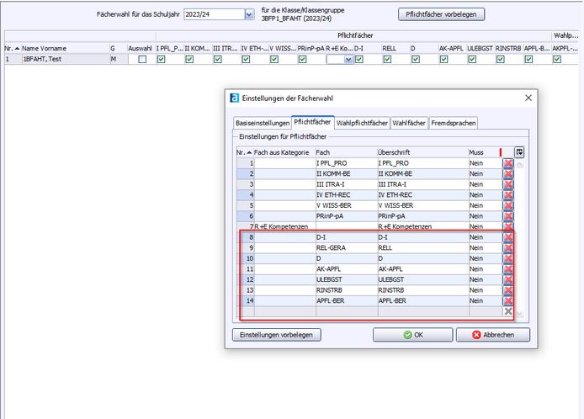Expand the R+E Kompetenzen cell dropdown
Viewport: 584px width, 419px height.
347,60
